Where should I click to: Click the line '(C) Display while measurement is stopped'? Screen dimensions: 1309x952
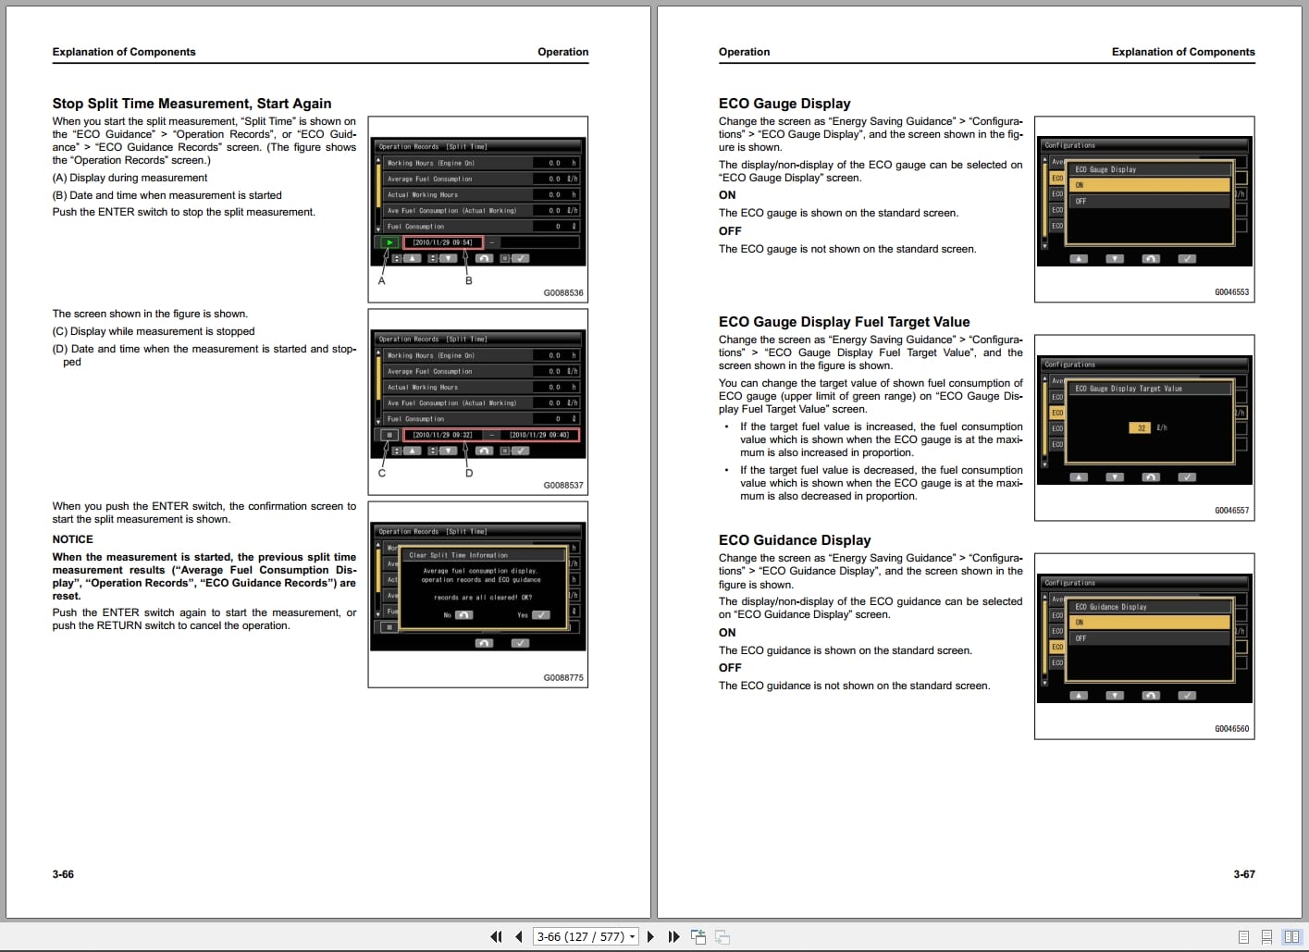(x=154, y=331)
